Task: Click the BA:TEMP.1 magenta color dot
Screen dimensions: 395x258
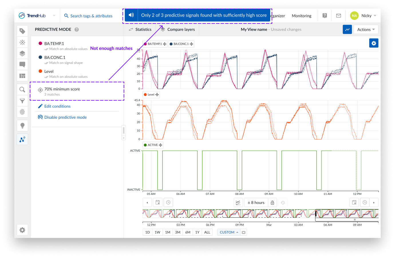Action: (40, 43)
